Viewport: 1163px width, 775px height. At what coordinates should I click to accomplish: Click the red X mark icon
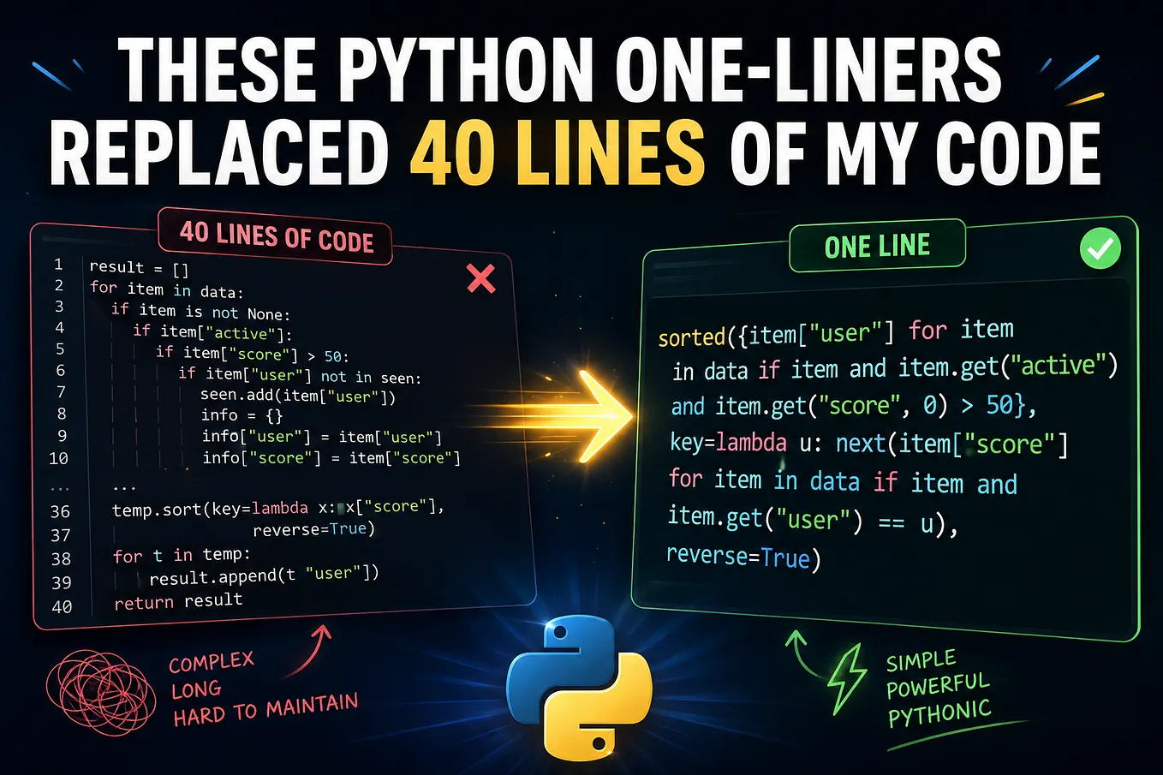[x=481, y=278]
